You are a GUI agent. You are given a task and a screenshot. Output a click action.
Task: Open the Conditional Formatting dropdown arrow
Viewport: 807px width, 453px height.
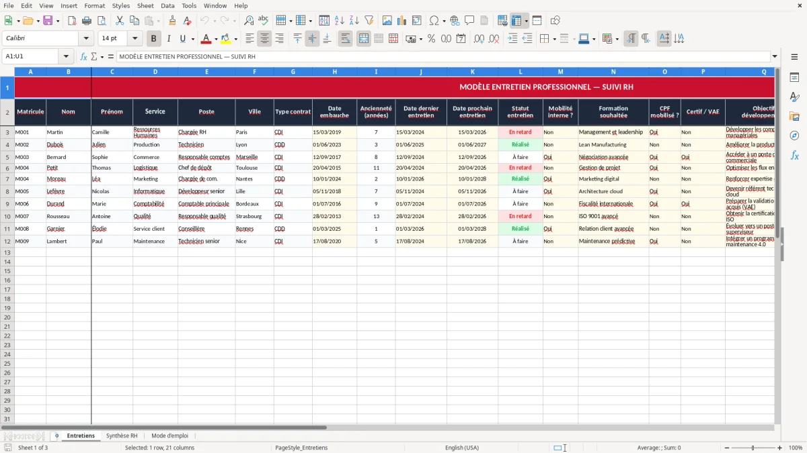pyautogui.click(x=617, y=39)
